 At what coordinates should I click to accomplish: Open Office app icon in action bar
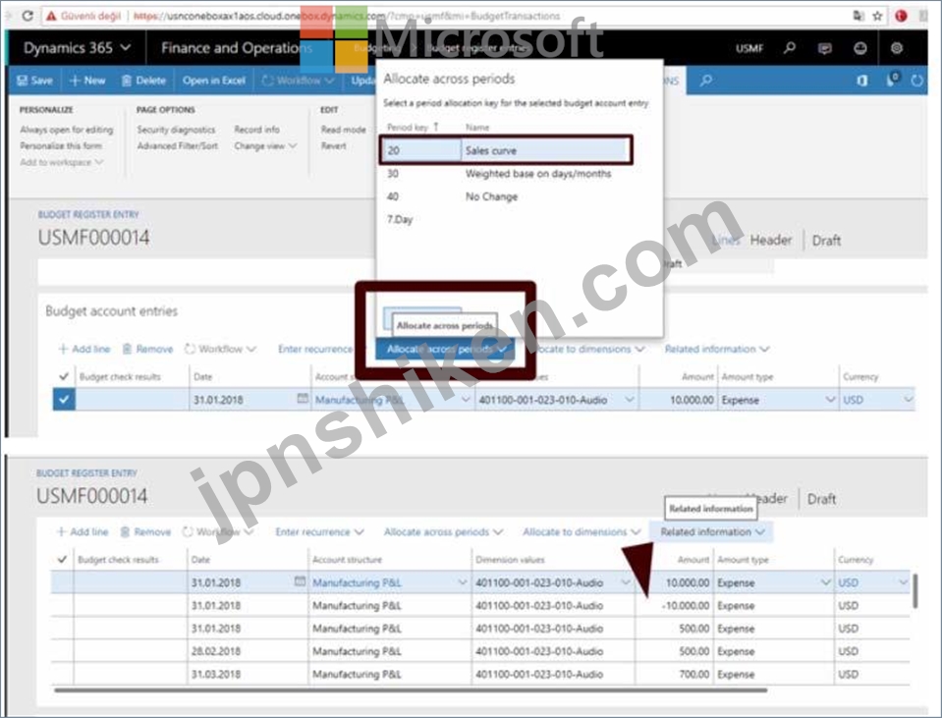coord(862,81)
